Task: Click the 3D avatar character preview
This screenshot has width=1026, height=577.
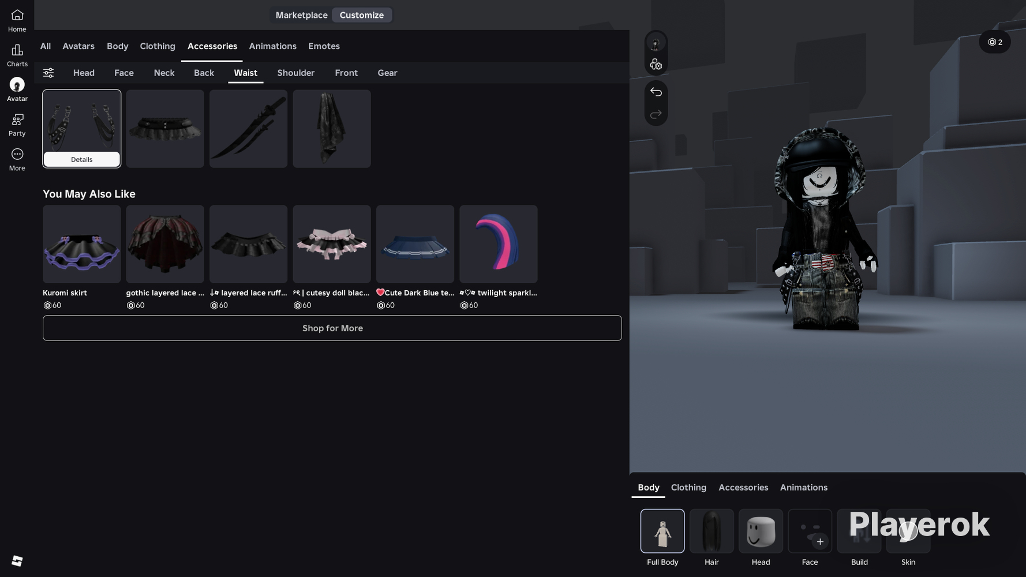Action: click(825, 228)
